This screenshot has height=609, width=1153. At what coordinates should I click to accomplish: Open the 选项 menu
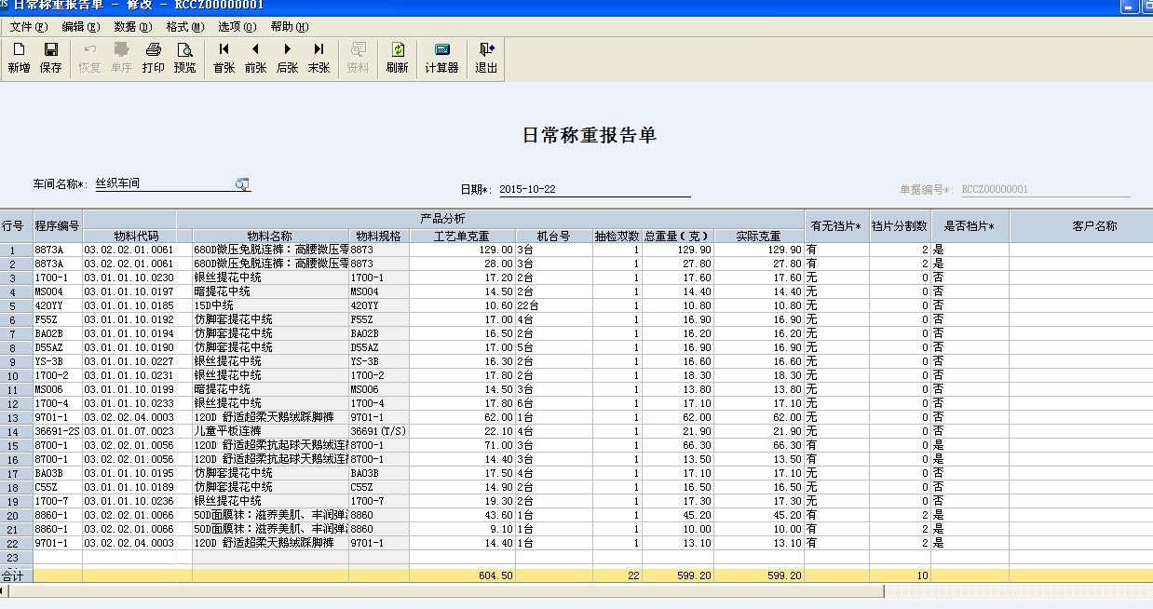coord(237,27)
